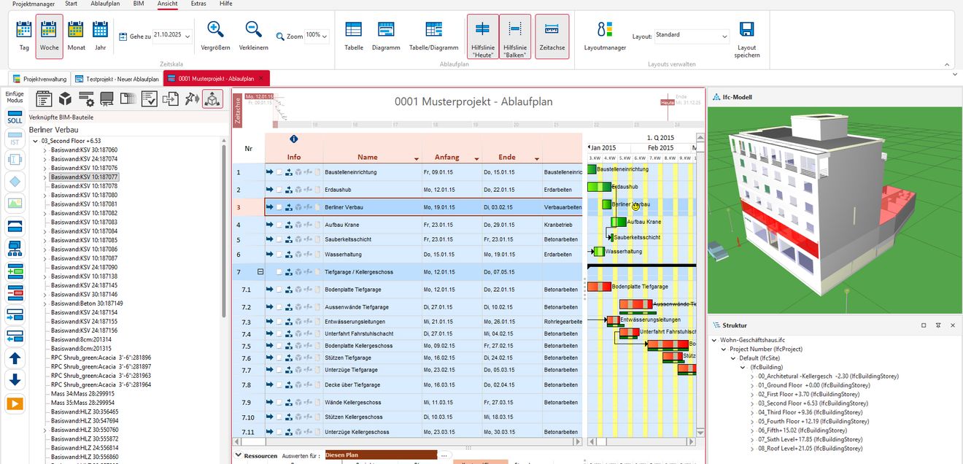Collapse the 03_Second Floor +6.53 tree node

click(x=35, y=141)
